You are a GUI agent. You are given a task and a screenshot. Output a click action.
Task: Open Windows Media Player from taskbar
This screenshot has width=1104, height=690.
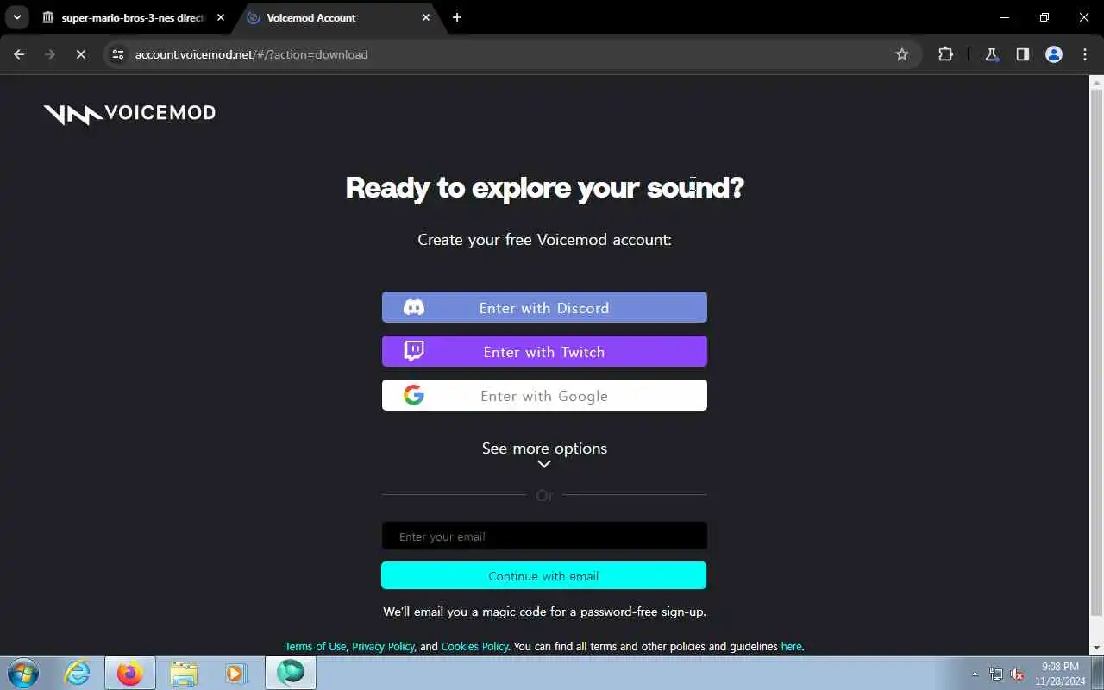235,673
